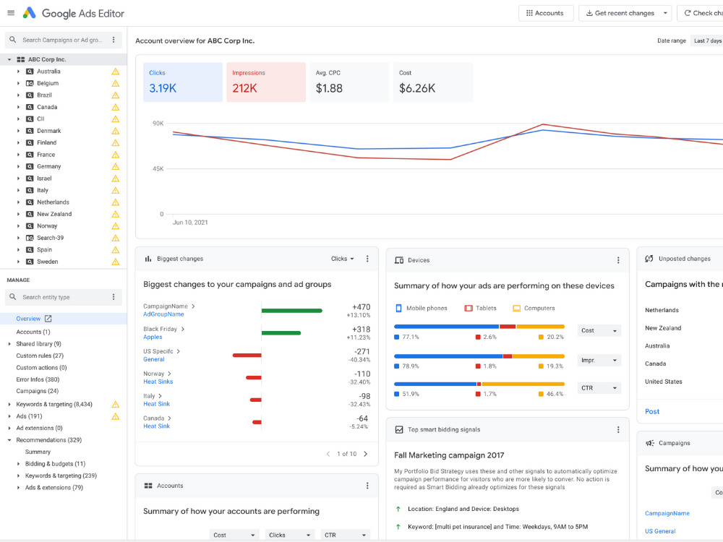Image resolution: width=723 pixels, height=542 pixels.
Task: Click the Top smart bidding signals chart icon
Action: click(x=399, y=429)
